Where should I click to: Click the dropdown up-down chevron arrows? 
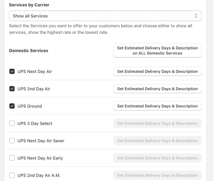(196, 16)
